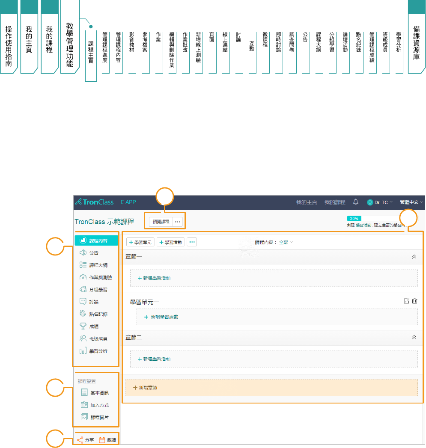Collapse the 章節一 section
The image size is (426, 448).
tap(414, 257)
